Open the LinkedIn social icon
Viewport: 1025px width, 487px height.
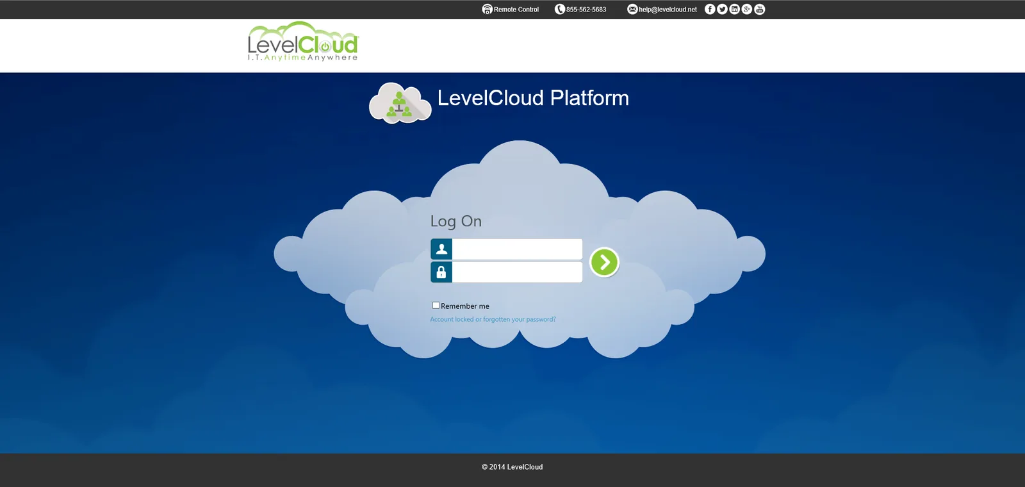pyautogui.click(x=735, y=9)
